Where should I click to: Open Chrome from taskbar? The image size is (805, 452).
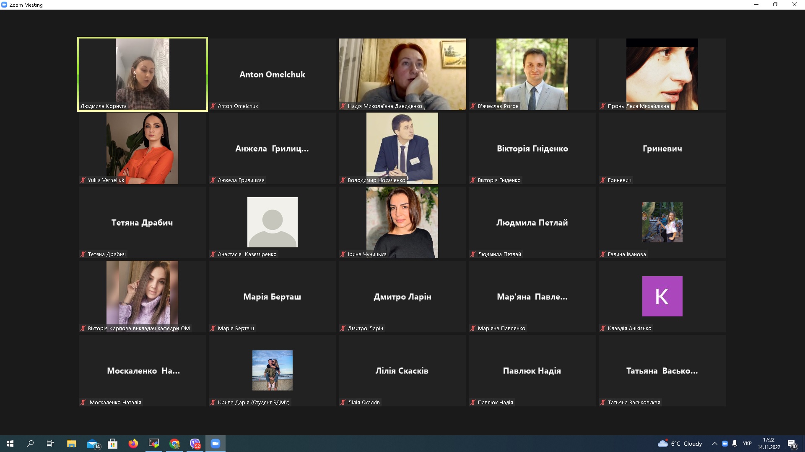[x=174, y=444]
